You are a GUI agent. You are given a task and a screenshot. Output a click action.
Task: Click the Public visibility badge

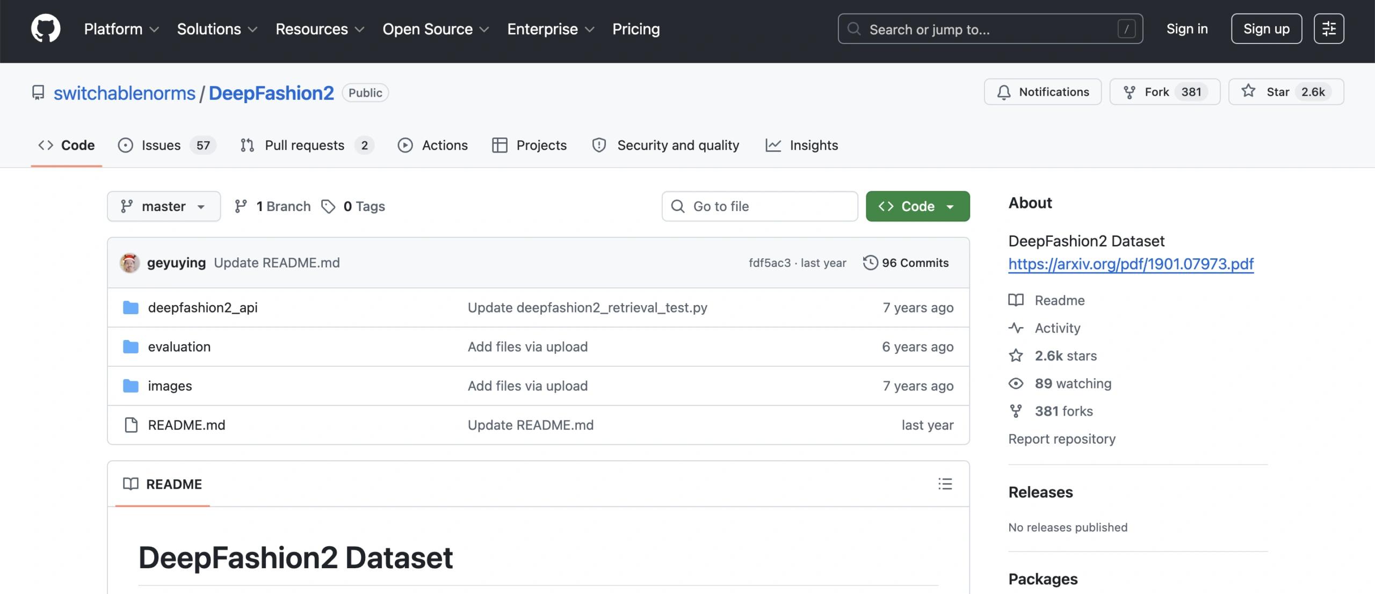tap(365, 93)
